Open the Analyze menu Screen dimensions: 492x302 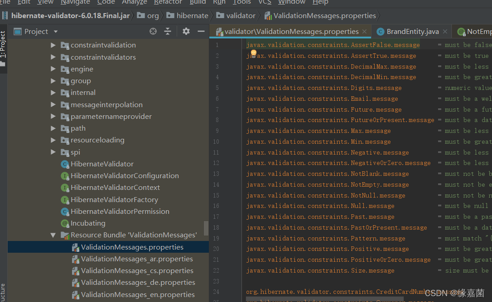134,2
